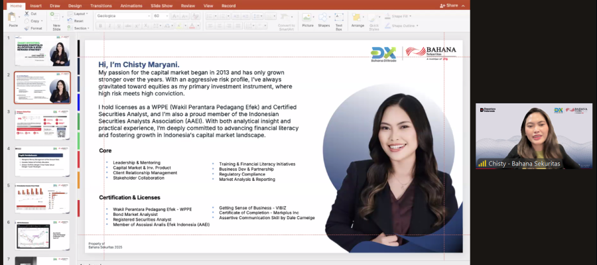Toggle Underline formatting
597x265 pixels.
[x=119, y=26]
